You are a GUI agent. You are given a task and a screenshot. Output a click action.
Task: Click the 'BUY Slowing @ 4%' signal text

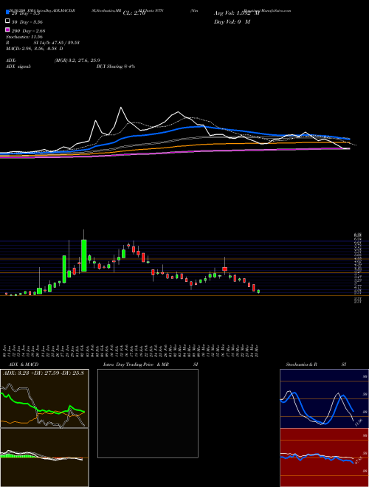click(x=116, y=66)
